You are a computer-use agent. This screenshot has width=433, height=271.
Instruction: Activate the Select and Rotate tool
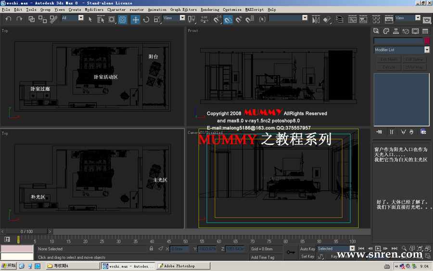pyautogui.click(x=146, y=19)
